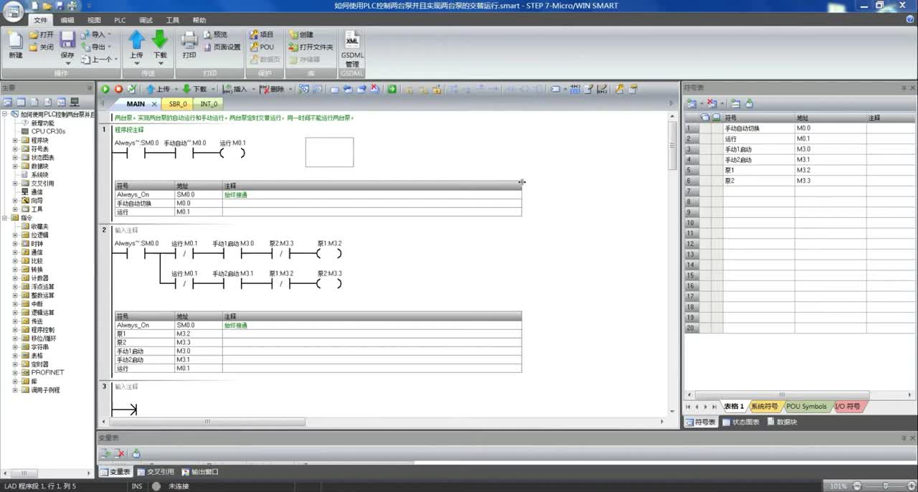Click quick-access save icon in title bar

point(60,5)
